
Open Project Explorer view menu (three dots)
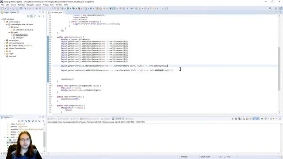click(x=43, y=16)
